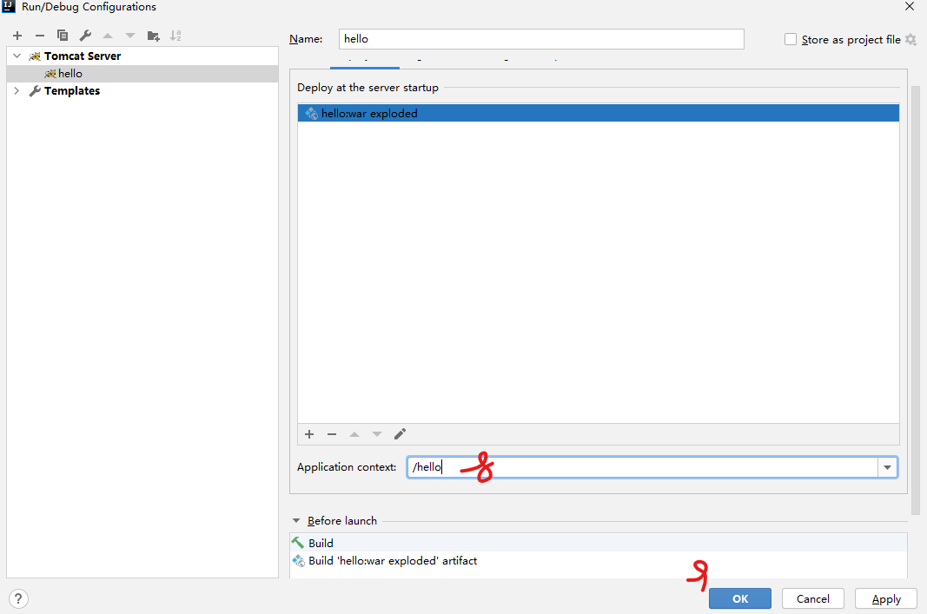Open project file storage settings gear
Screen dimensions: 927x614
coord(910,40)
